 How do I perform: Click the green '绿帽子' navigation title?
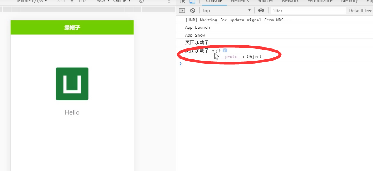pos(72,28)
